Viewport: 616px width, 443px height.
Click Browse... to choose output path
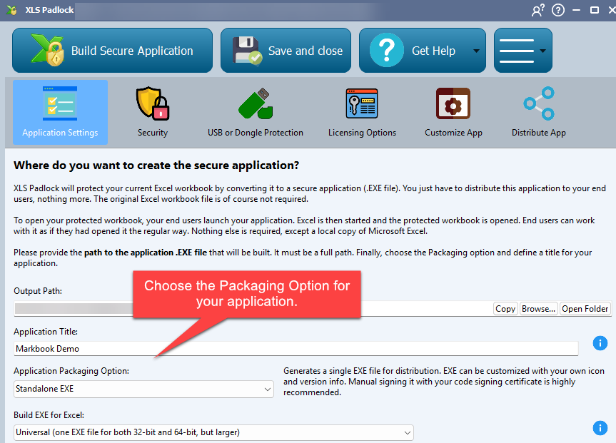(x=538, y=309)
